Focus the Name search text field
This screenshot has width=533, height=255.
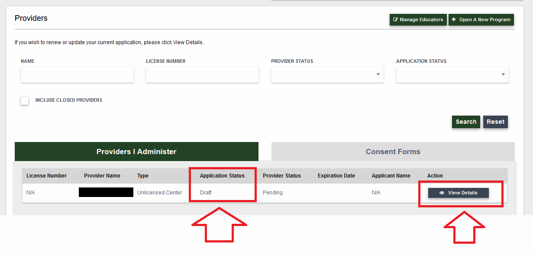(77, 74)
